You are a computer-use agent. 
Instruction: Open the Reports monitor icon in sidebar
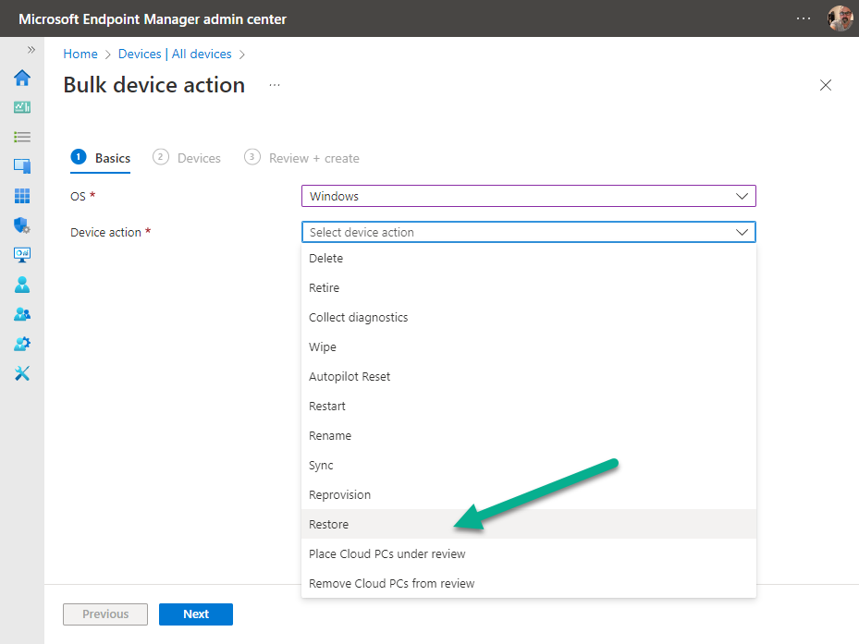(x=22, y=255)
